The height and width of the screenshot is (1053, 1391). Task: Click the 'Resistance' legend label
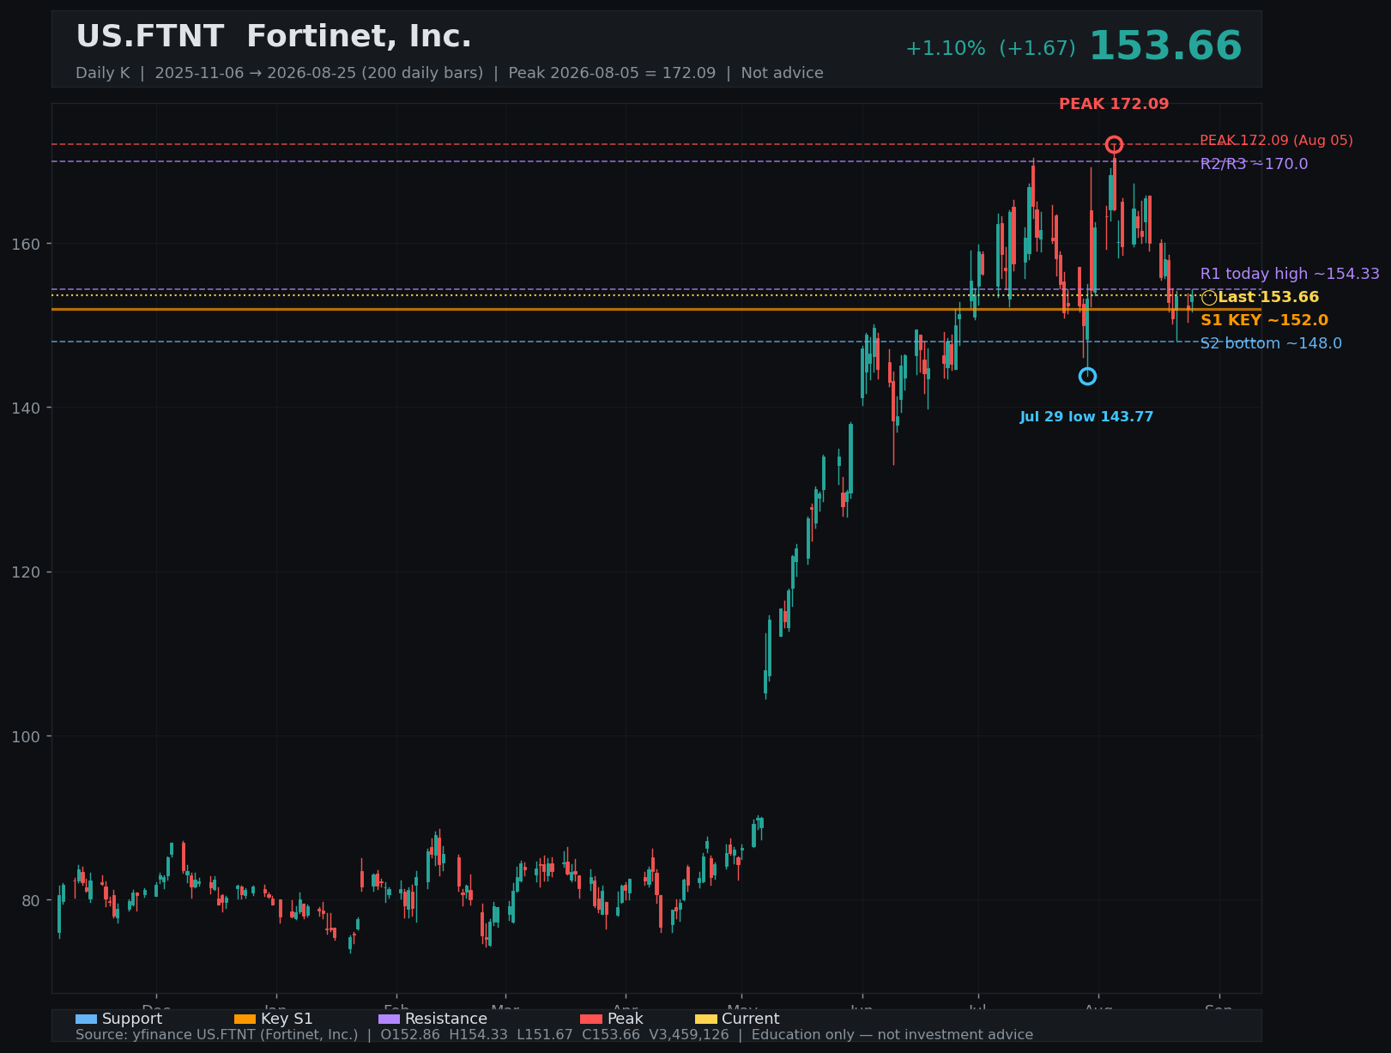click(x=446, y=1019)
